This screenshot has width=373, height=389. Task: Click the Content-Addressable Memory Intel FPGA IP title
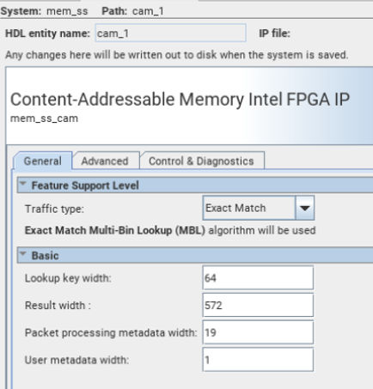(x=180, y=100)
